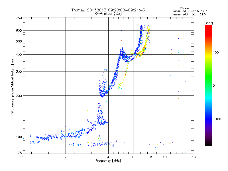Click the y-axis tick label '600'
Viewport: 228px width, 171px height.
click(x=19, y=30)
